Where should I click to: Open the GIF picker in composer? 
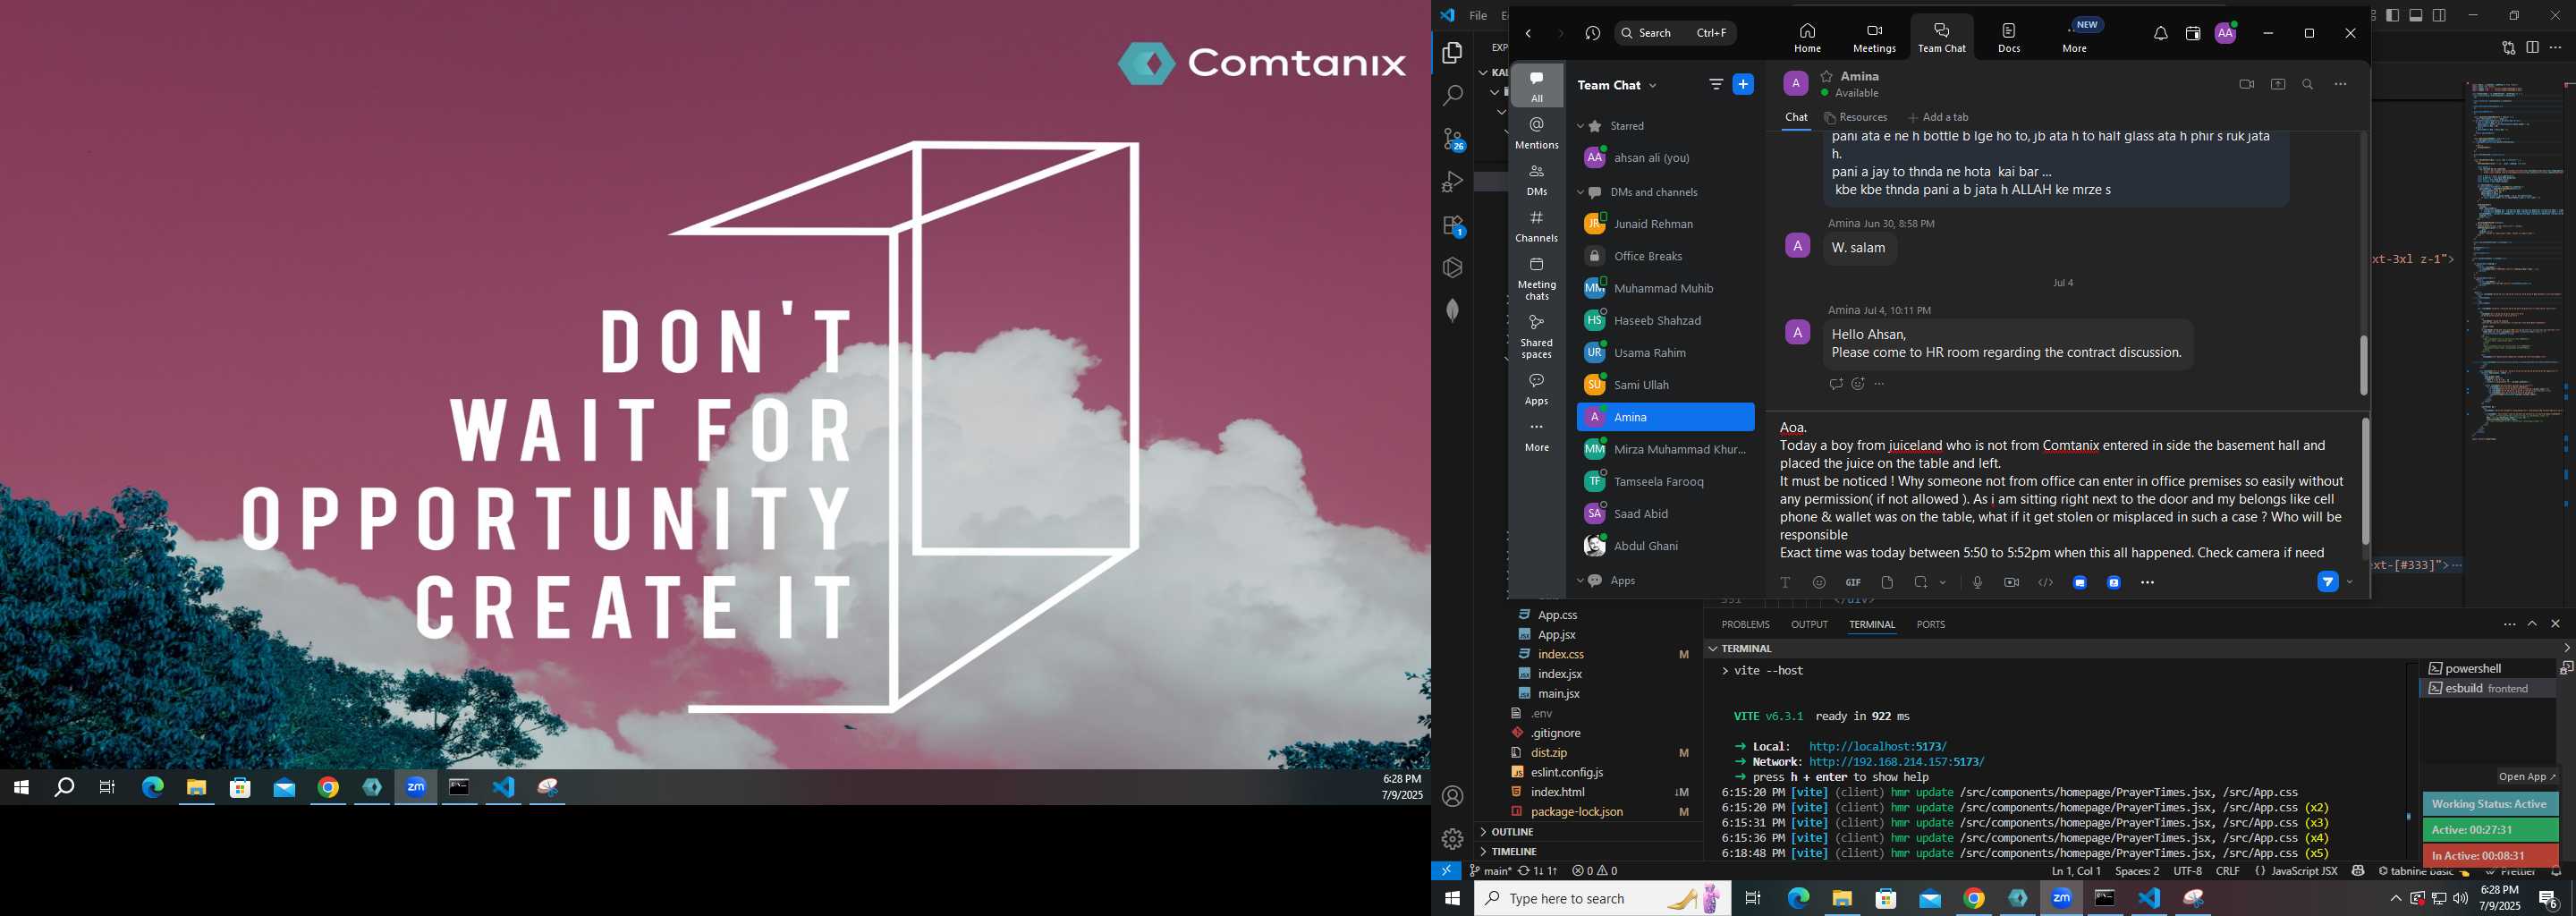[x=1853, y=582]
